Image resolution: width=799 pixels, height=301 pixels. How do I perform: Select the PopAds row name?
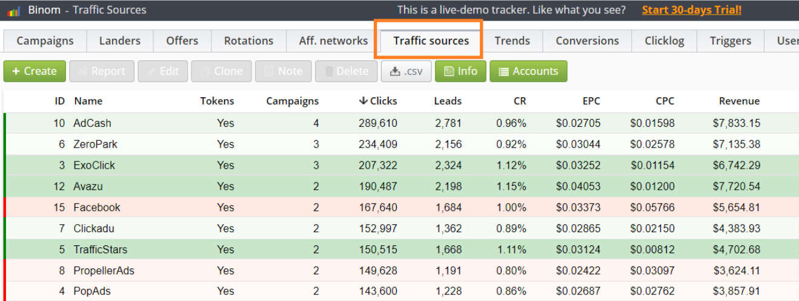91,291
